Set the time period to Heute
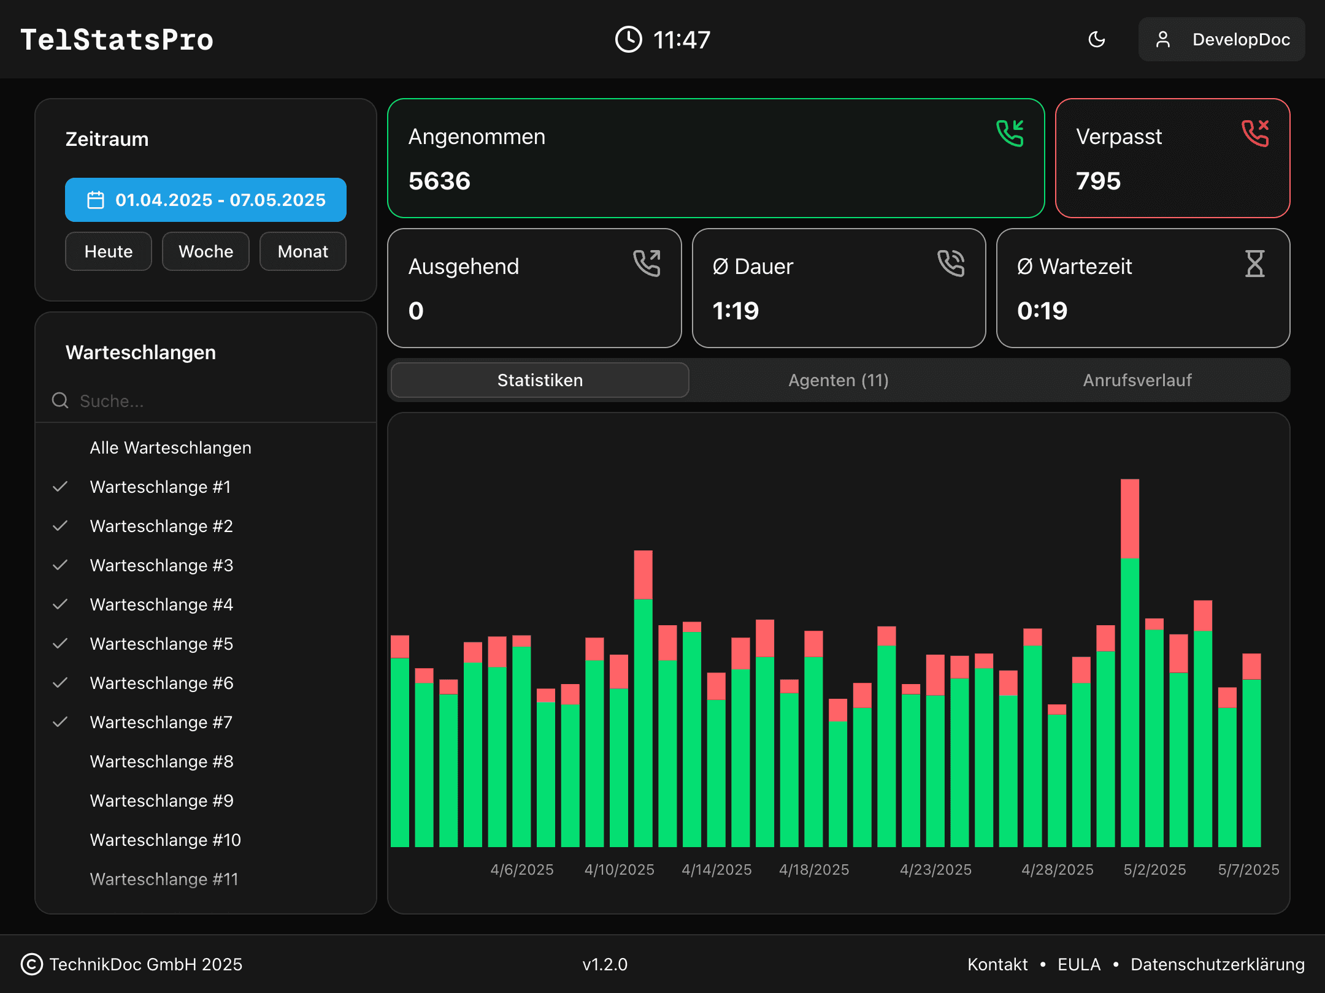The width and height of the screenshot is (1325, 993). point(108,251)
